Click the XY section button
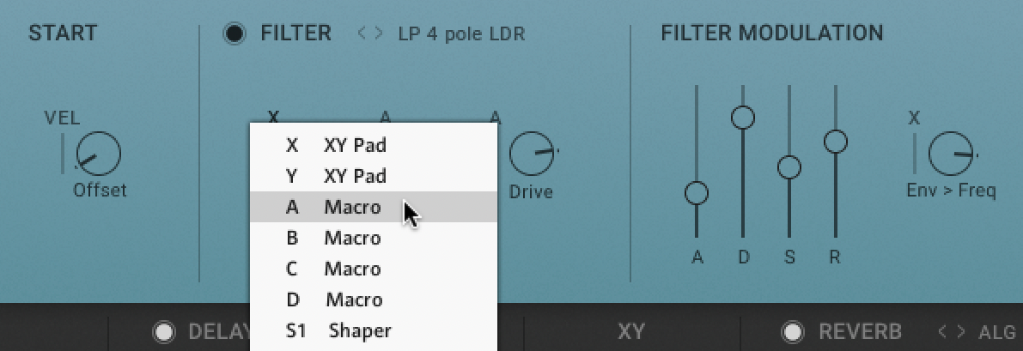 pos(631,332)
